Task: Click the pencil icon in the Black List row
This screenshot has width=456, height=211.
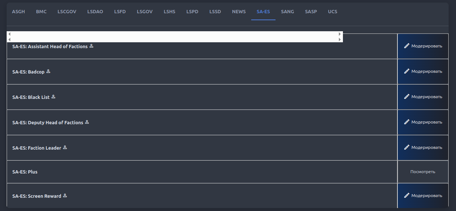Action: tap(407, 97)
